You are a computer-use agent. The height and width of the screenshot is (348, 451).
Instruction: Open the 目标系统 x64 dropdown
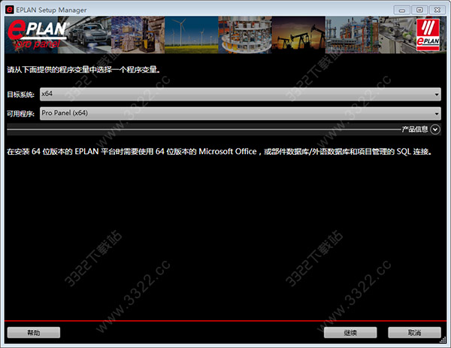tap(241, 94)
